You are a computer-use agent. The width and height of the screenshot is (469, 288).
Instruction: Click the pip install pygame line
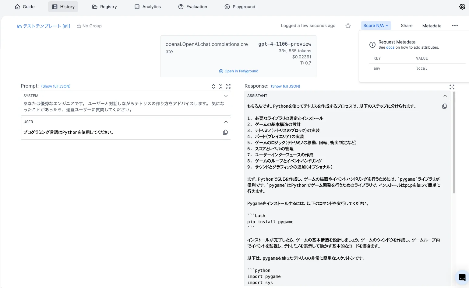[x=270, y=222]
